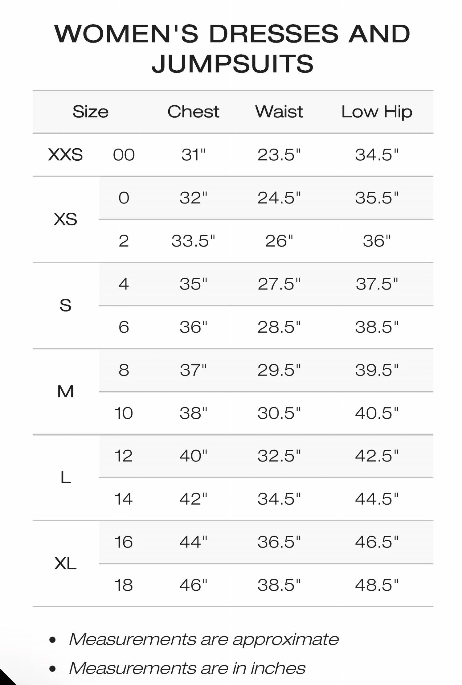Click the Chest column header
The image size is (462, 685).
(193, 112)
